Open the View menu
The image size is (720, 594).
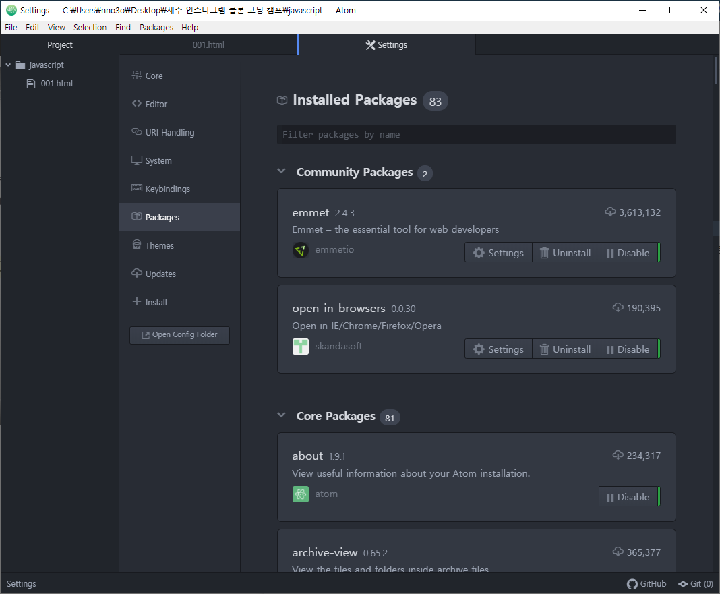[x=57, y=28]
